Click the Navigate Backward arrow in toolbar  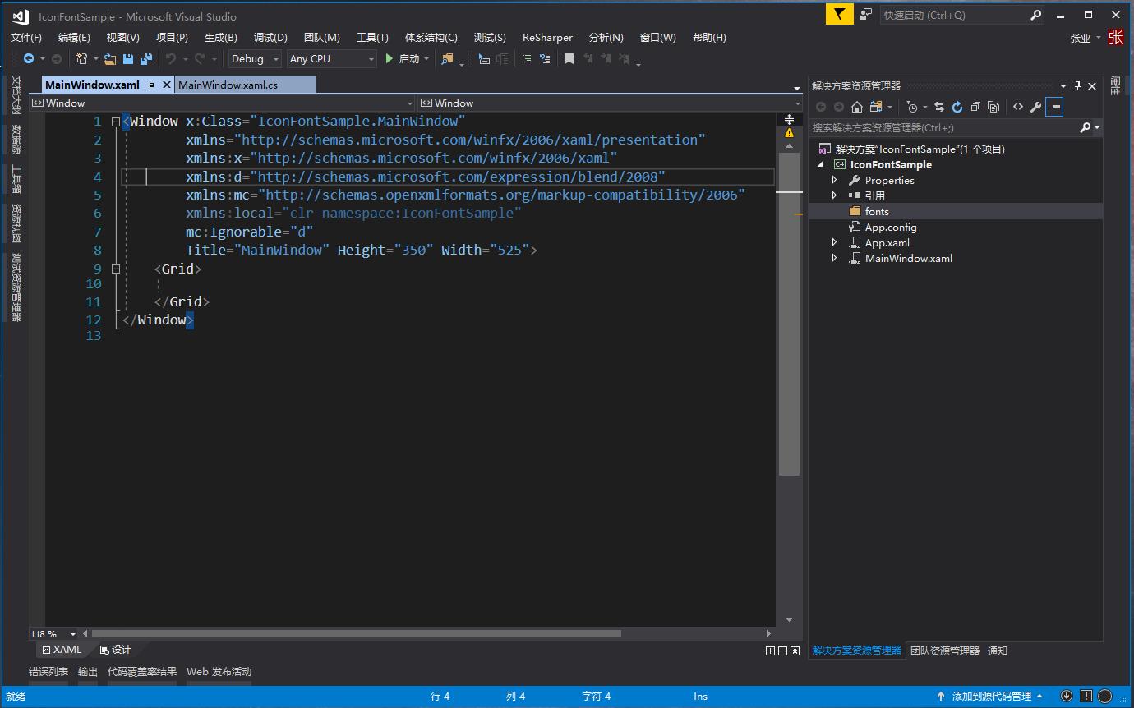[x=29, y=58]
